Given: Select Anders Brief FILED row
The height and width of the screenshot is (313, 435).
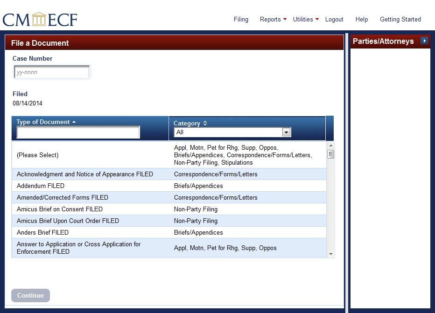Looking at the screenshot, I should (42, 232).
